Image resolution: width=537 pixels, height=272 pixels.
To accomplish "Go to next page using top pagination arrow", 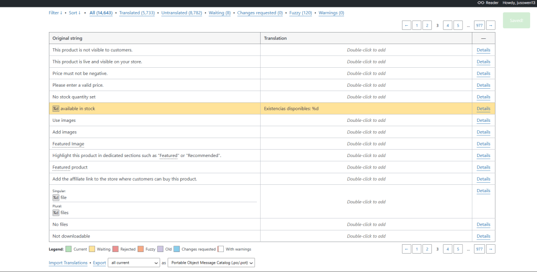I will [490, 25].
